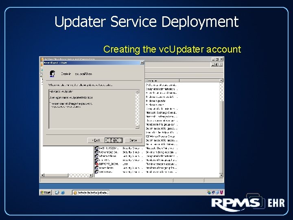293x220 pixels.
Task: Click the tree pane horizontal scrollbar thumb
Action: 56,175
